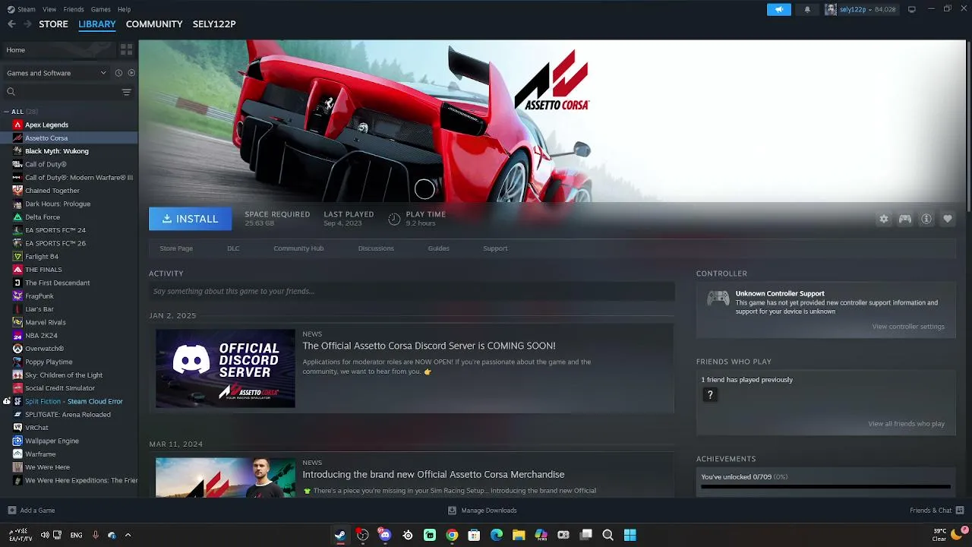
Task: Open the Games menu
Action: (100, 9)
